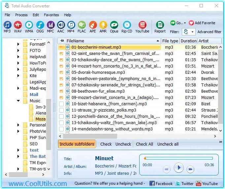Click the Add Favorite heart icon
This screenshot has width=225, height=189.
coord(191,23)
